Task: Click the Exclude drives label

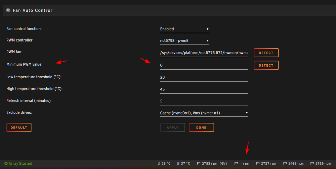Action: pyautogui.click(x=19, y=112)
